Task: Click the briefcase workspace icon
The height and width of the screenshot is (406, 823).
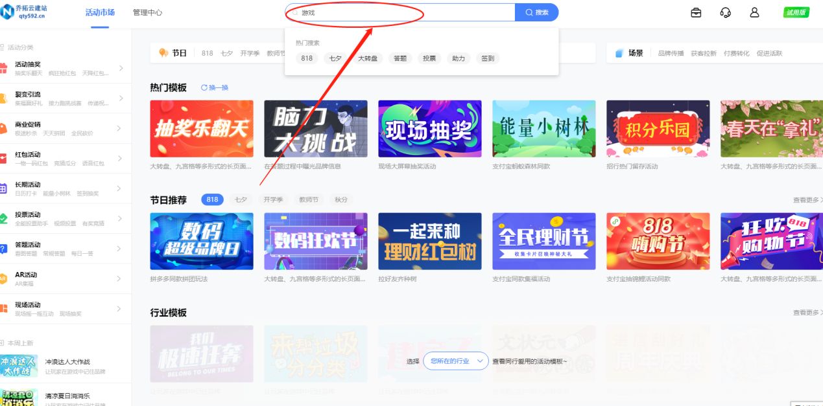Action: click(695, 12)
